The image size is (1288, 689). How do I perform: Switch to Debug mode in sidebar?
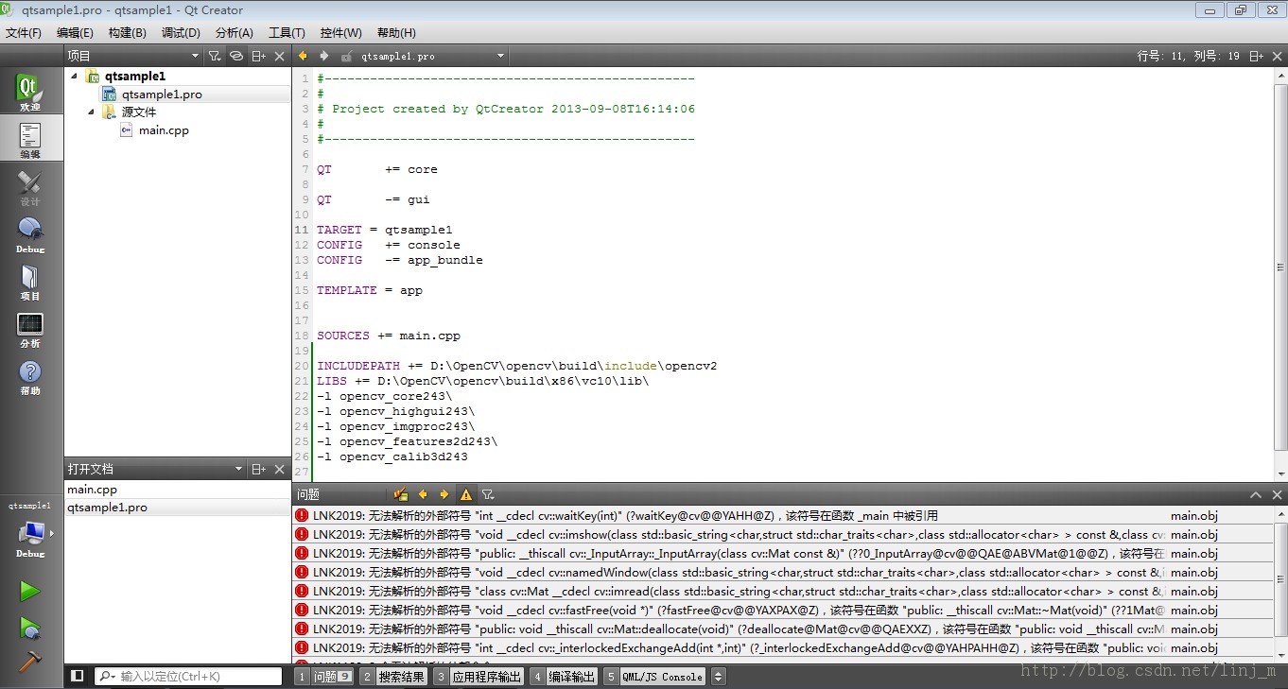coord(30,234)
